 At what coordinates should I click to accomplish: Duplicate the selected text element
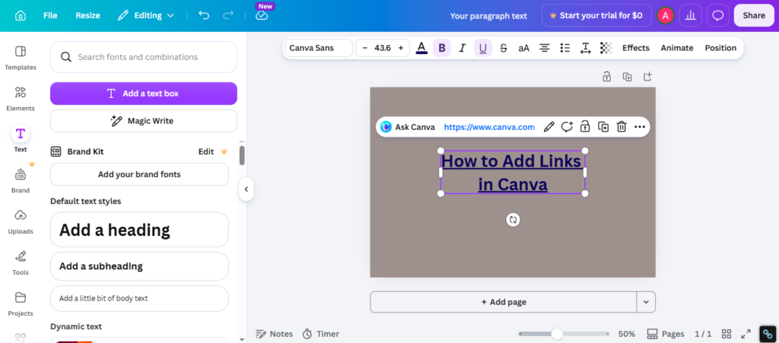click(603, 127)
